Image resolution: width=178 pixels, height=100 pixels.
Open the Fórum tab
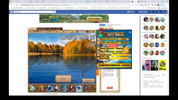tap(50, 29)
